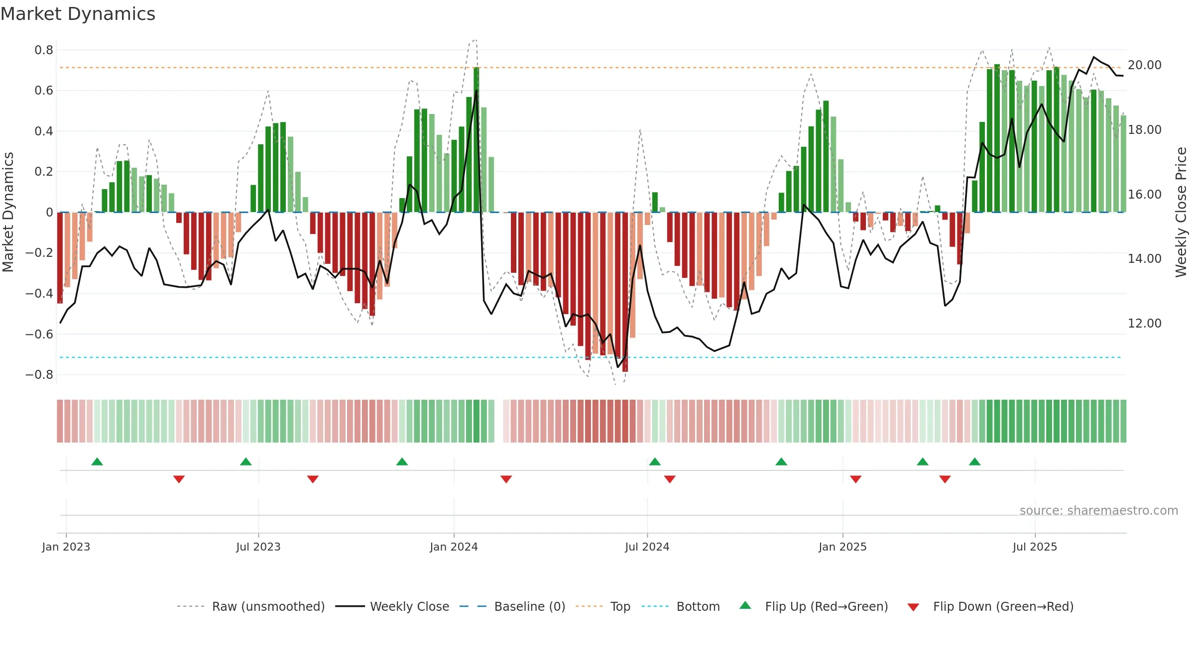
Task: Click the Flip Up marker in May 2025
Action: [x=975, y=462]
